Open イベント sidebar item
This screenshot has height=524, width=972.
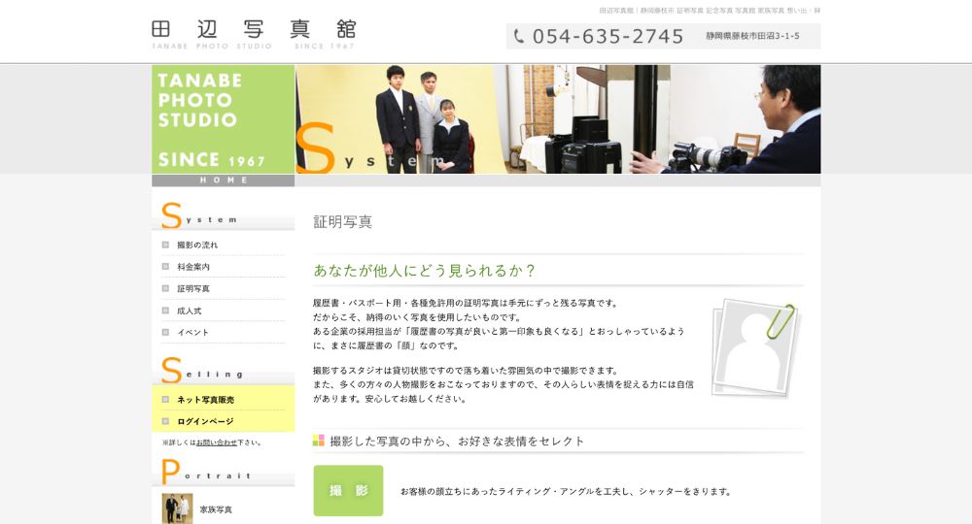(x=192, y=332)
